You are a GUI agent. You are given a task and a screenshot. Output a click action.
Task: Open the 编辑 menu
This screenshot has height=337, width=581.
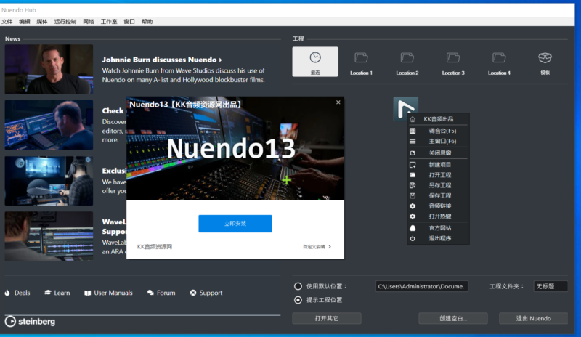click(x=25, y=22)
